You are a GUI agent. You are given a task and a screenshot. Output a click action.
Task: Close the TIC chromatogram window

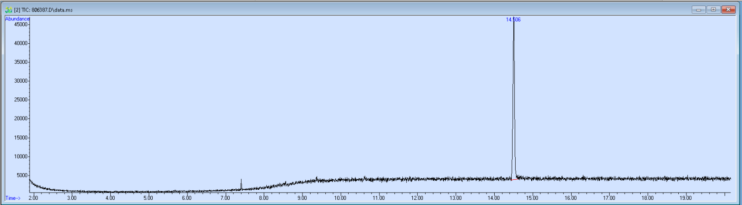point(729,9)
